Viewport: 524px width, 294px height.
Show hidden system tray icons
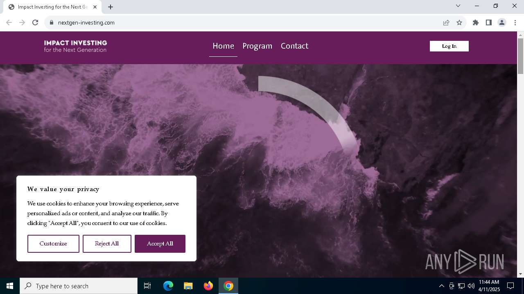point(441,286)
